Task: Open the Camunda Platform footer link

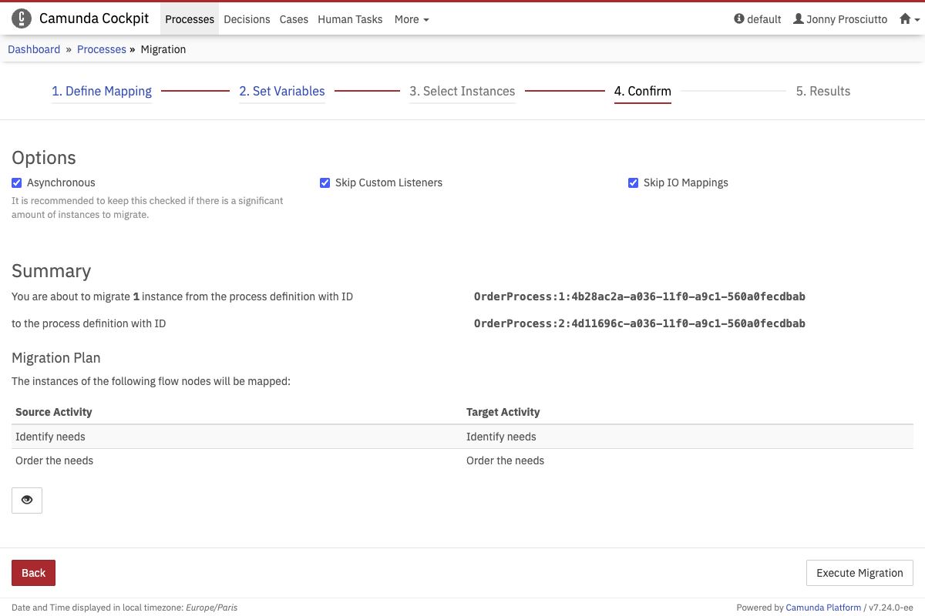Action: coord(823,608)
